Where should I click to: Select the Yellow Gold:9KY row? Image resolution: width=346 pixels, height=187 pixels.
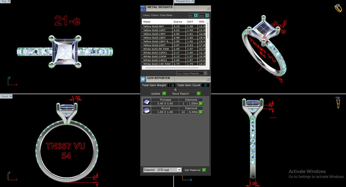pyautogui.click(x=174, y=26)
